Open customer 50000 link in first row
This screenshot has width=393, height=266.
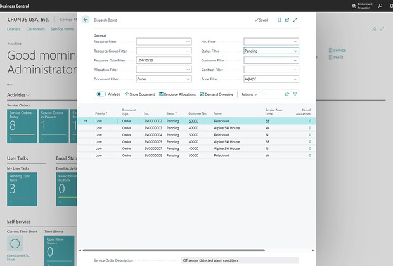193,121
